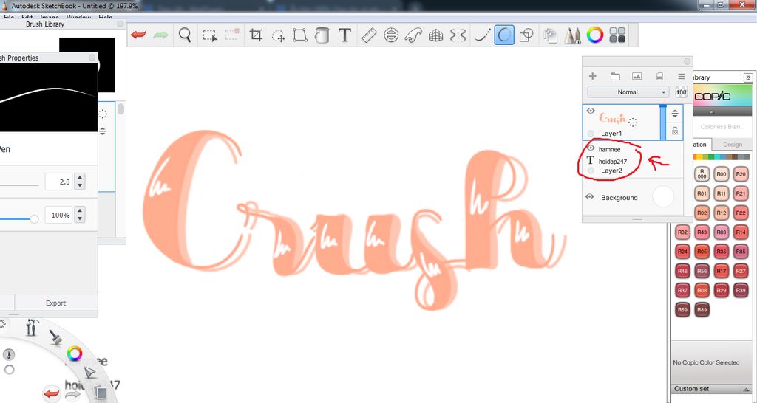Viewport: 757px width, 403px height.
Task: Open the Color Editor wheel in toolbar
Action: pos(595,35)
